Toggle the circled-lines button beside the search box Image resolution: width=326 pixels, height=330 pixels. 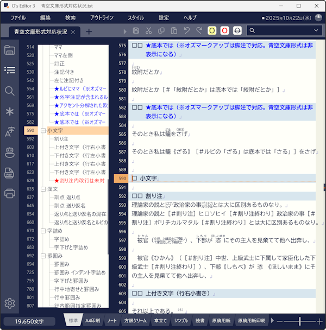tap(237, 31)
